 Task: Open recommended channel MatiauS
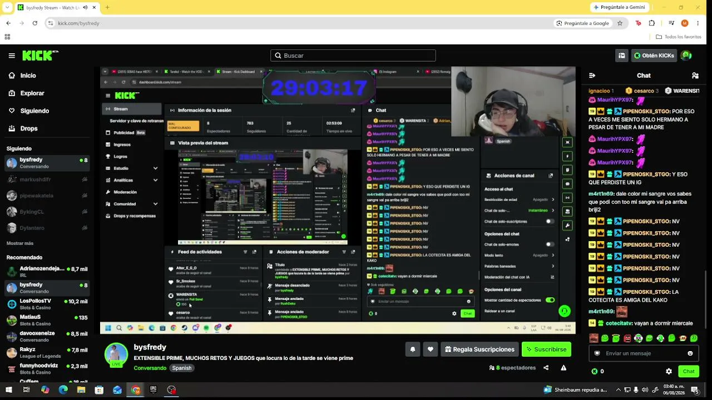click(47, 320)
